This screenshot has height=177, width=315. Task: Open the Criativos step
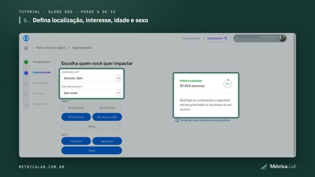pos(38,93)
